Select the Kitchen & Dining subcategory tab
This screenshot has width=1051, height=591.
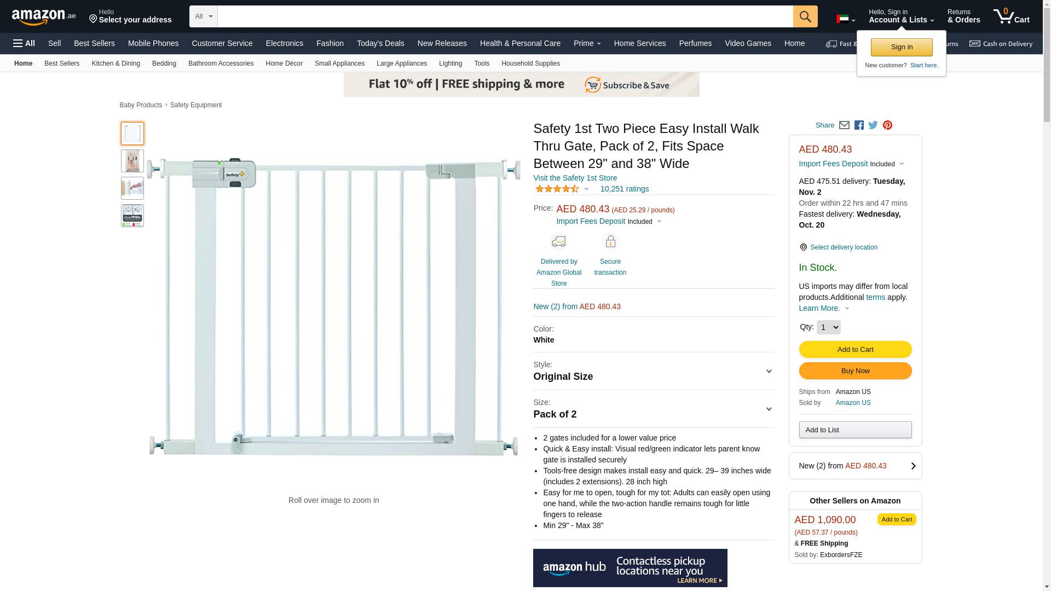click(x=116, y=63)
